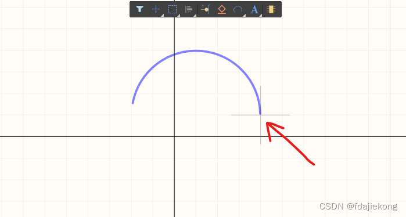Select the move objects cross-arrow tool

tap(156, 9)
